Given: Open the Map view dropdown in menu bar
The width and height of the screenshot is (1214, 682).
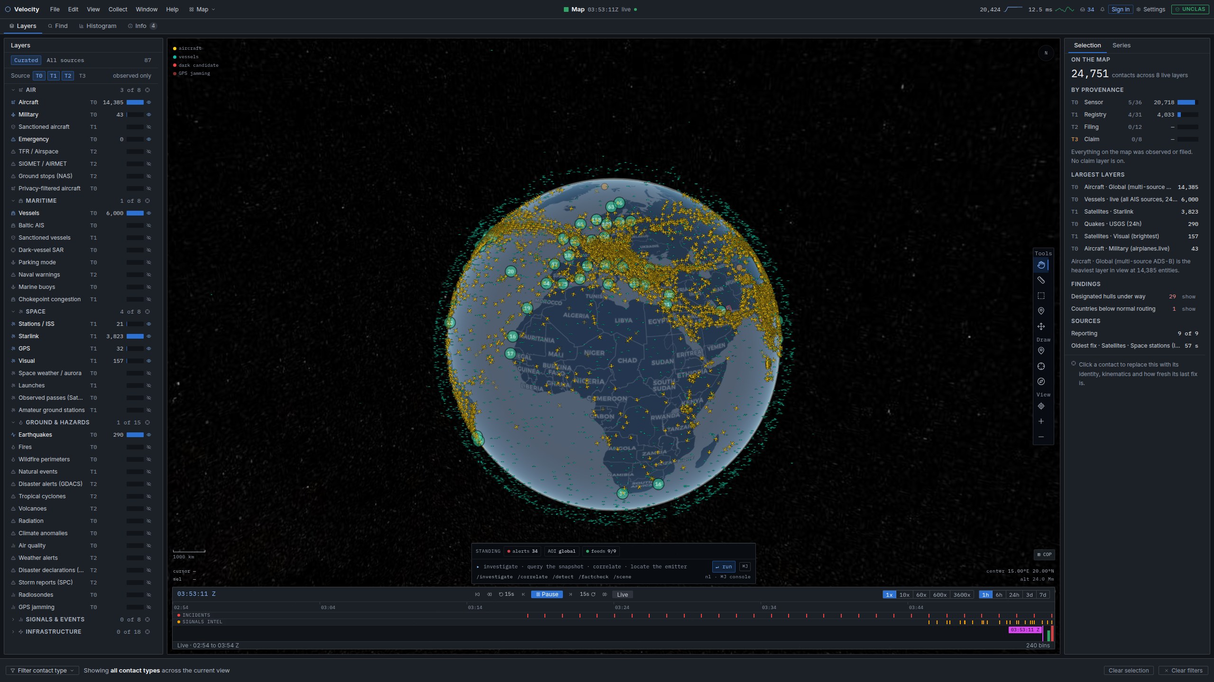Looking at the screenshot, I should click(202, 9).
